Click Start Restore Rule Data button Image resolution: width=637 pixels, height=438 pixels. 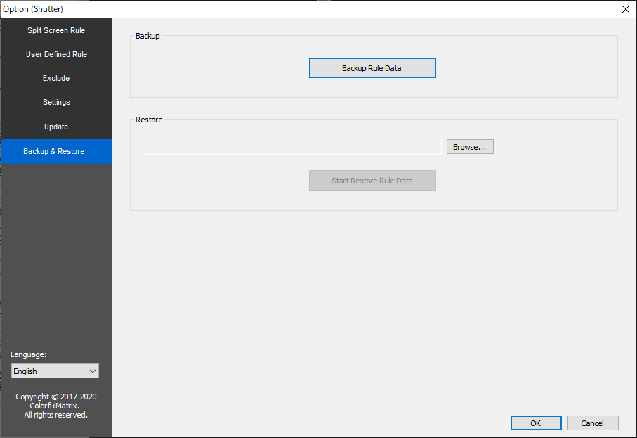click(x=372, y=181)
